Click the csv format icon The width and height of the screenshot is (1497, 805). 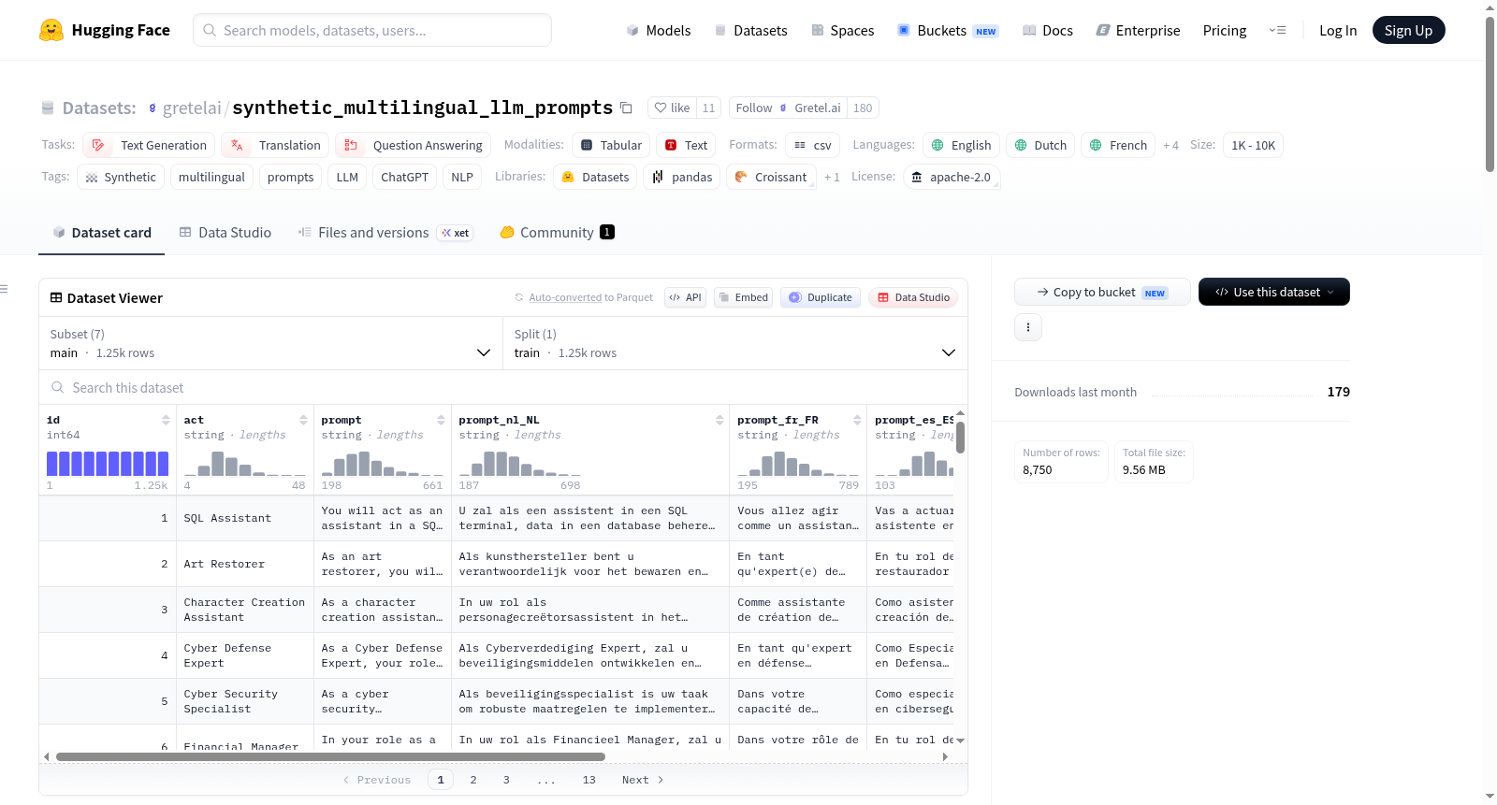coord(800,145)
